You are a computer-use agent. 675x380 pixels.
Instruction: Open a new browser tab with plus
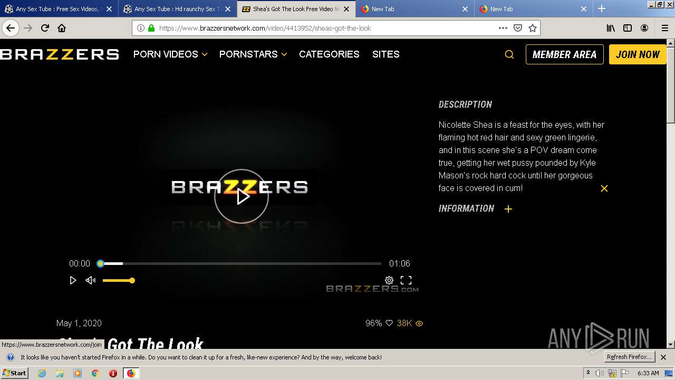[602, 8]
